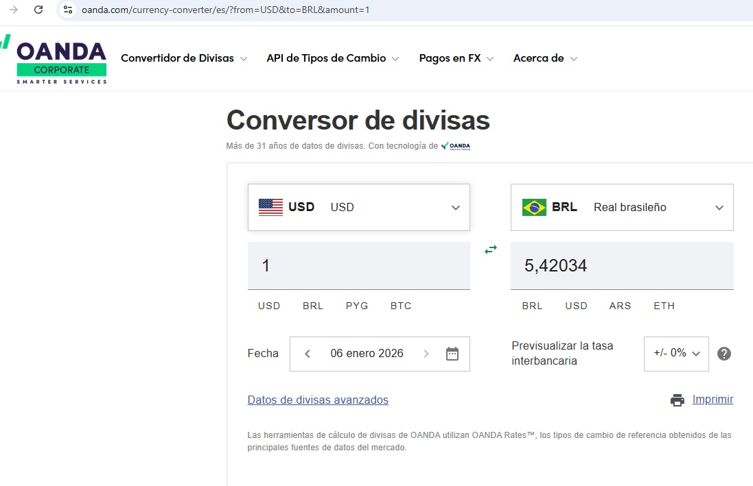The width and height of the screenshot is (753, 486).
Task: Click the source amount input field
Action: tap(358, 265)
